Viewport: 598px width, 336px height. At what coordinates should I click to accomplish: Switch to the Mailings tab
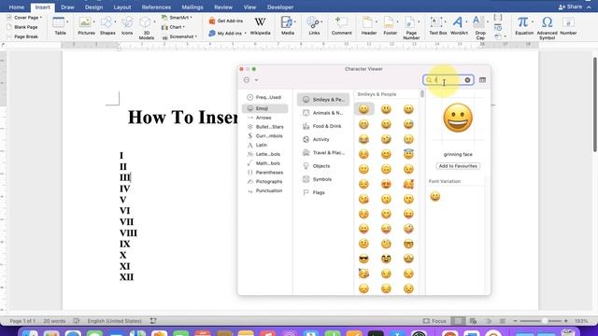tap(192, 7)
